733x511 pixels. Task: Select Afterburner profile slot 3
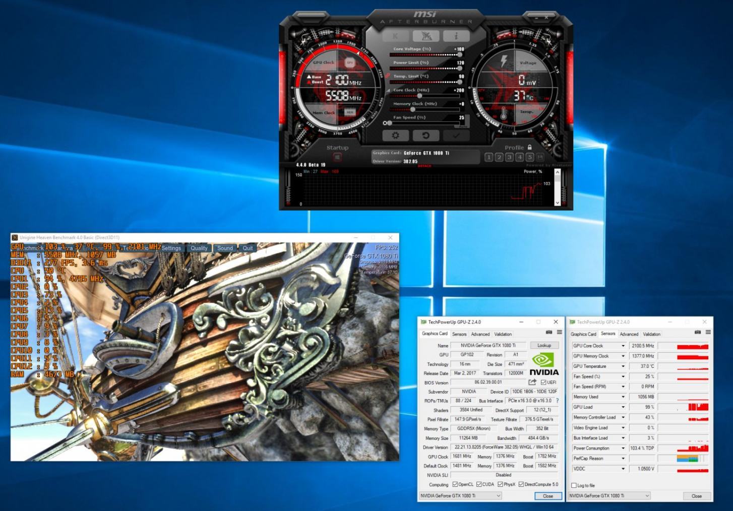tap(509, 157)
